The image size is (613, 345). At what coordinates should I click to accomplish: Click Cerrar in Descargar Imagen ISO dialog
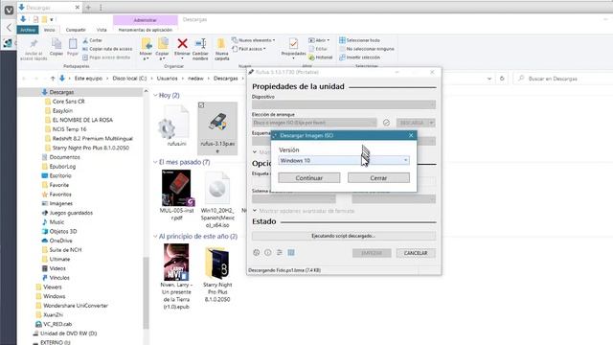[x=378, y=178]
